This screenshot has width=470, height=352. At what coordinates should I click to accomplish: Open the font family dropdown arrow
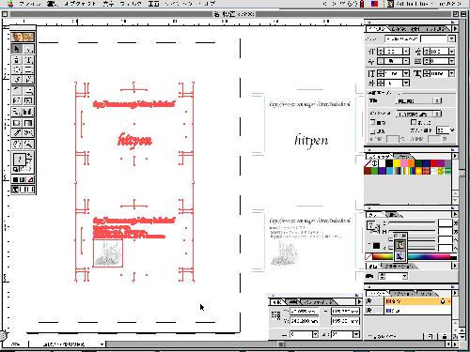451,38
